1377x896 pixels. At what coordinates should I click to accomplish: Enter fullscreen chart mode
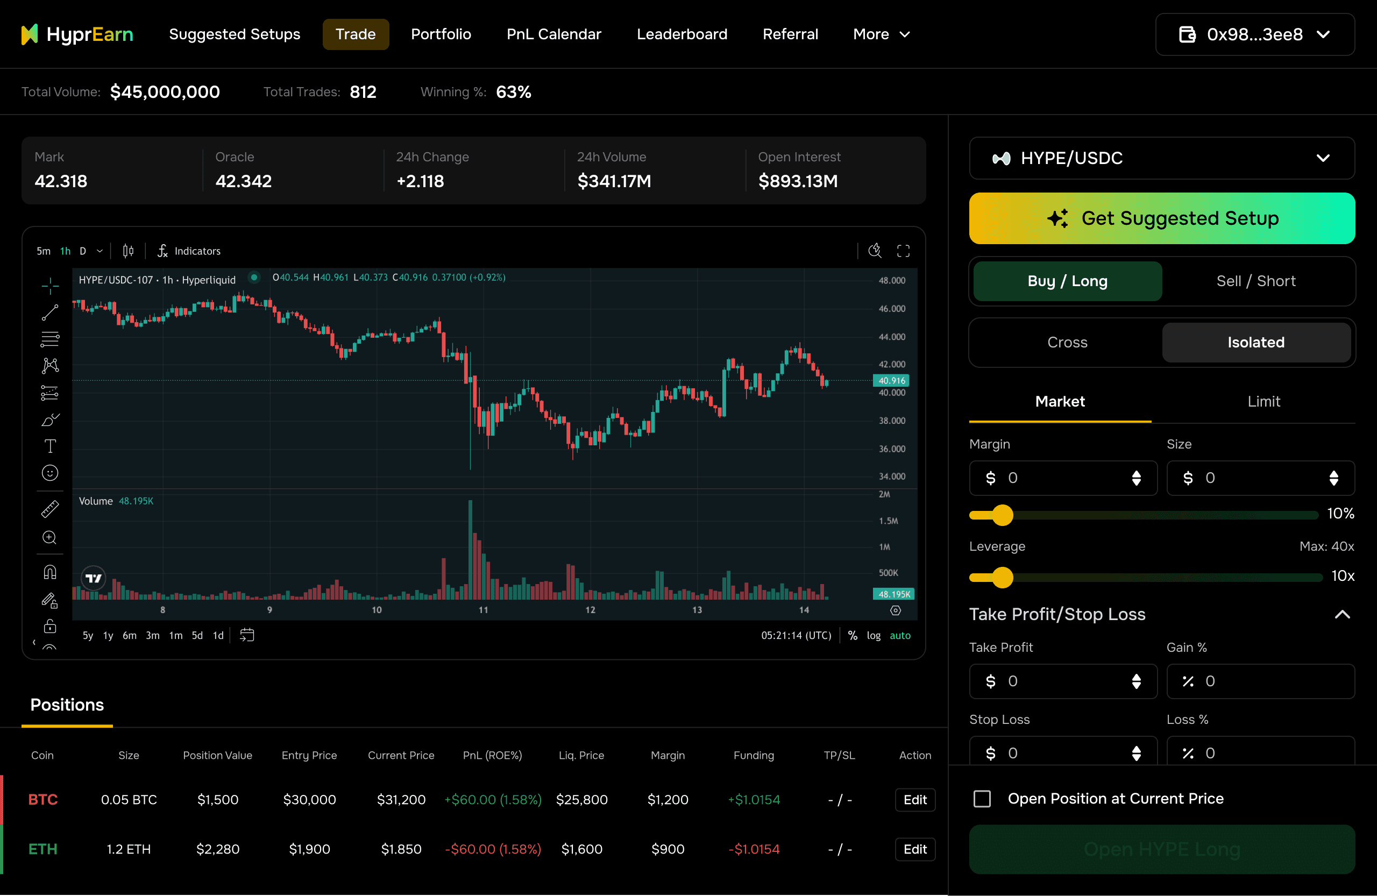(903, 251)
